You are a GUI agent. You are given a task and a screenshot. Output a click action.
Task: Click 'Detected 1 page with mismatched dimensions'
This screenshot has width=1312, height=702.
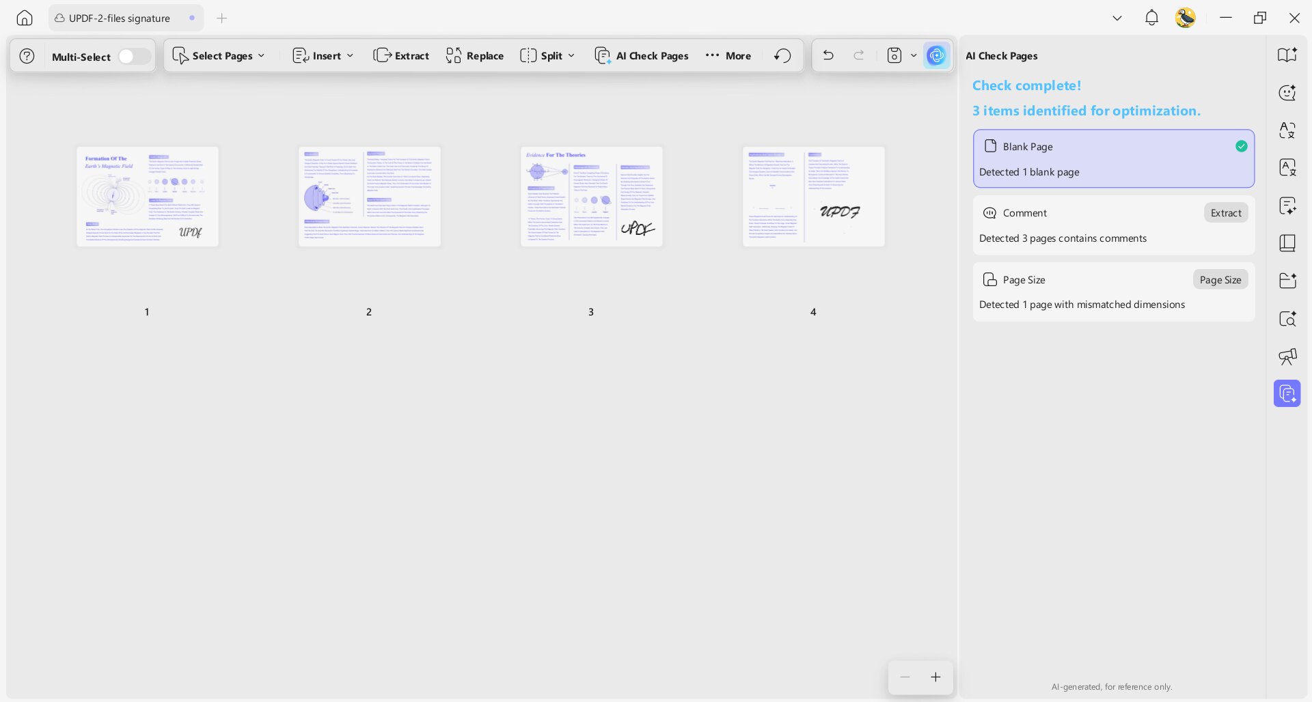[x=1082, y=305]
